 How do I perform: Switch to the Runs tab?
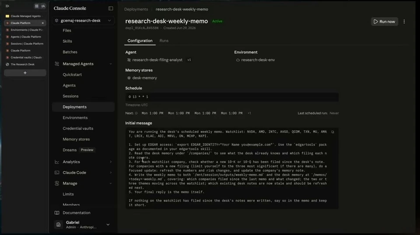(164, 41)
